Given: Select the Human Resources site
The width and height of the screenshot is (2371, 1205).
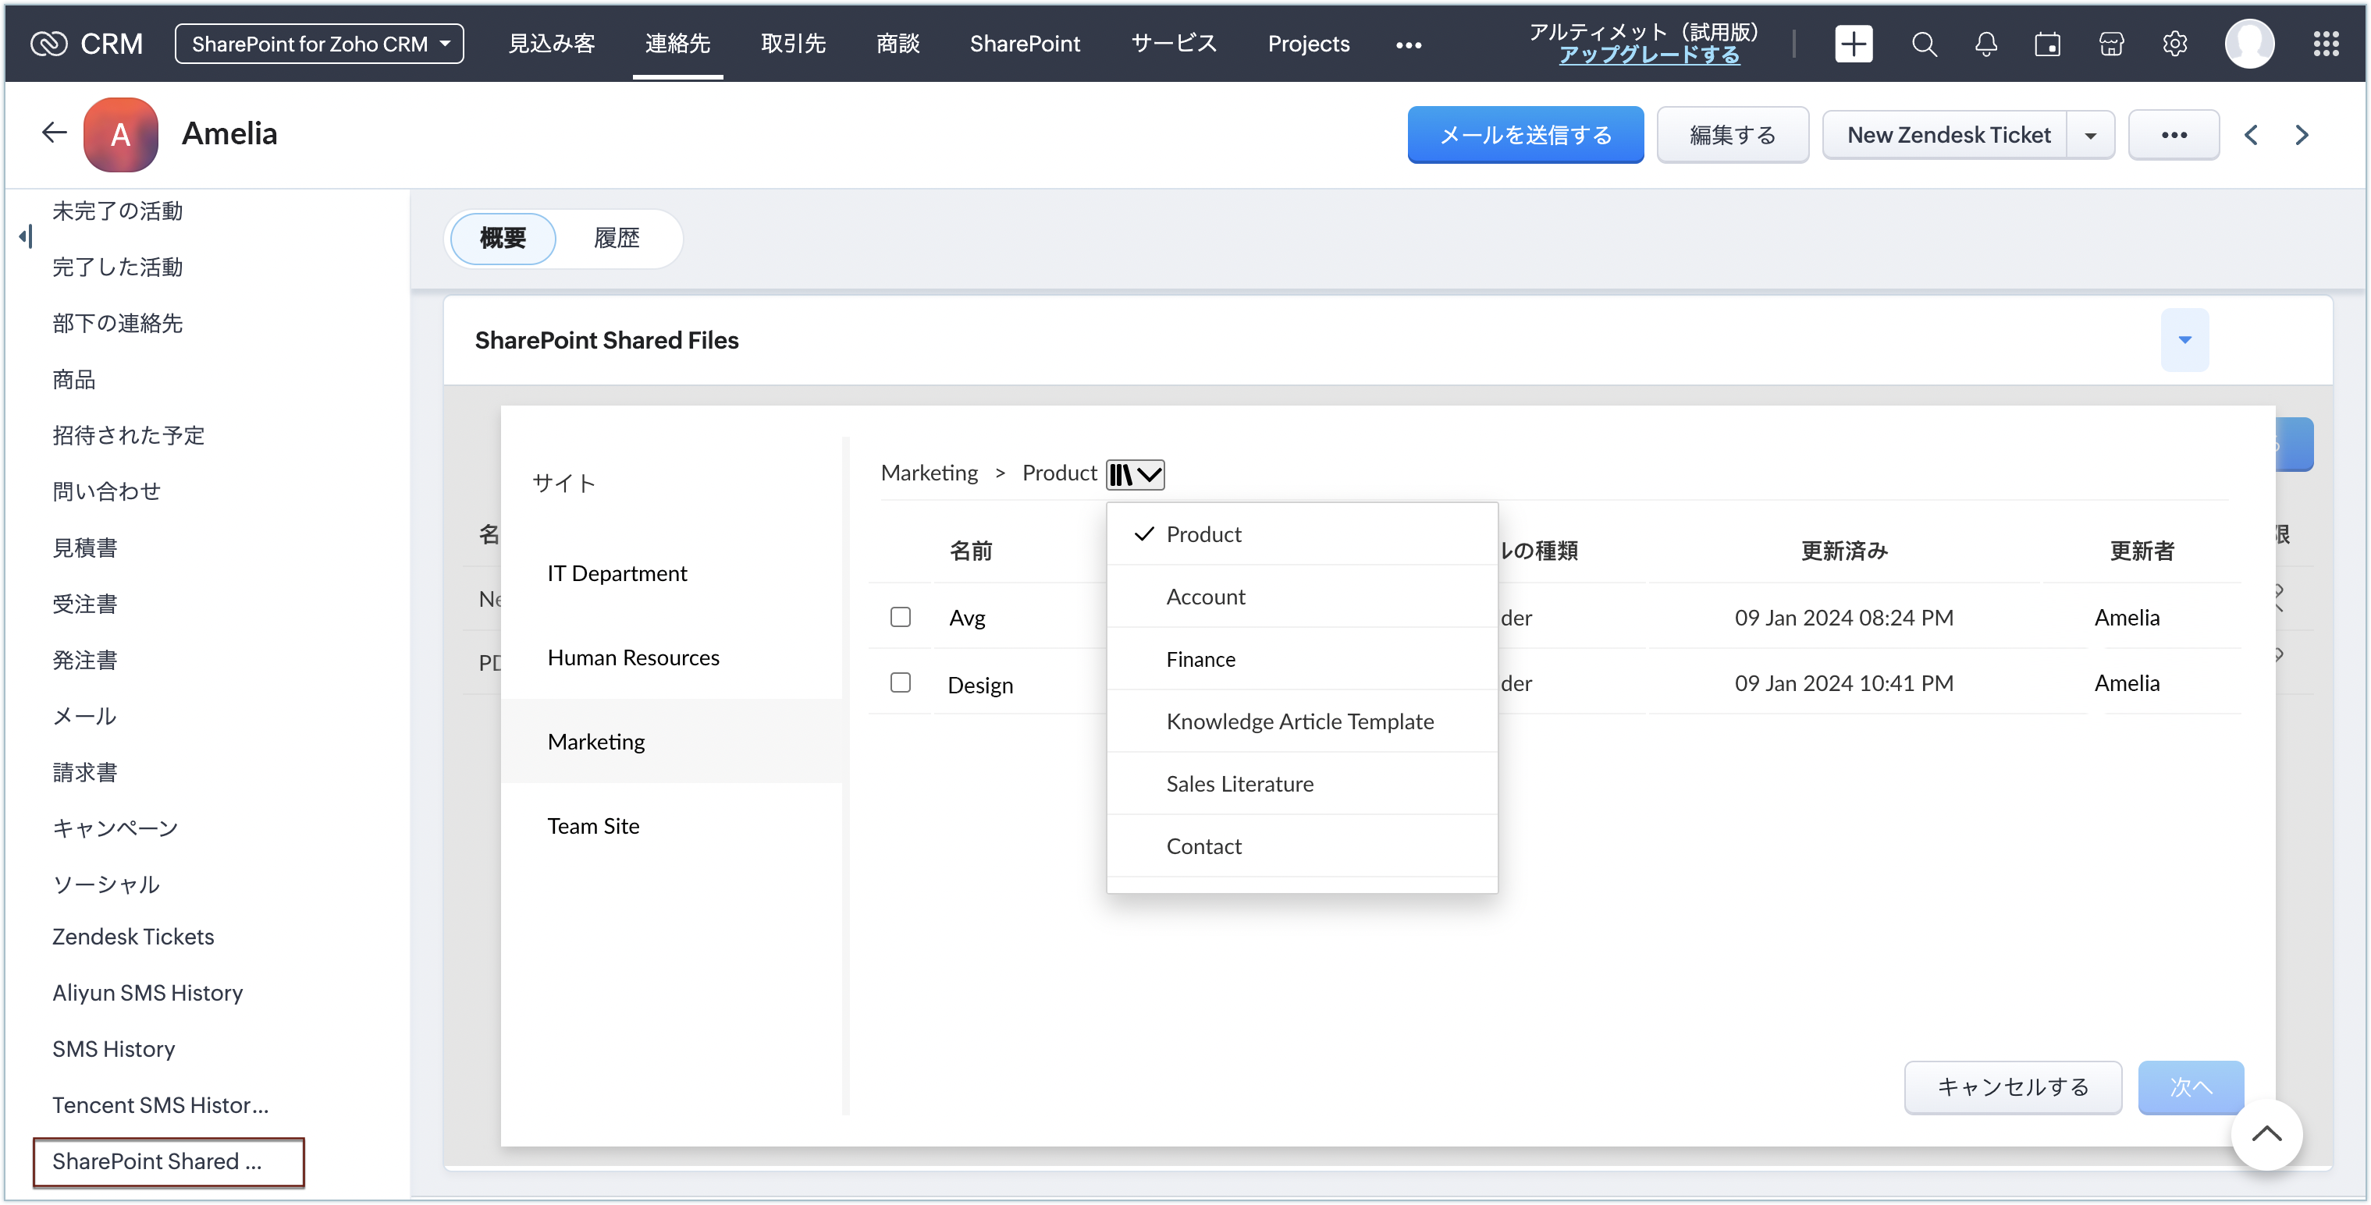Looking at the screenshot, I should [633, 657].
